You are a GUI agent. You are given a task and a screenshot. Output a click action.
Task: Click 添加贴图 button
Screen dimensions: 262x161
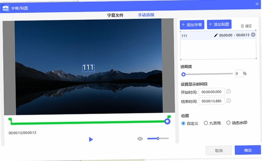point(219,24)
